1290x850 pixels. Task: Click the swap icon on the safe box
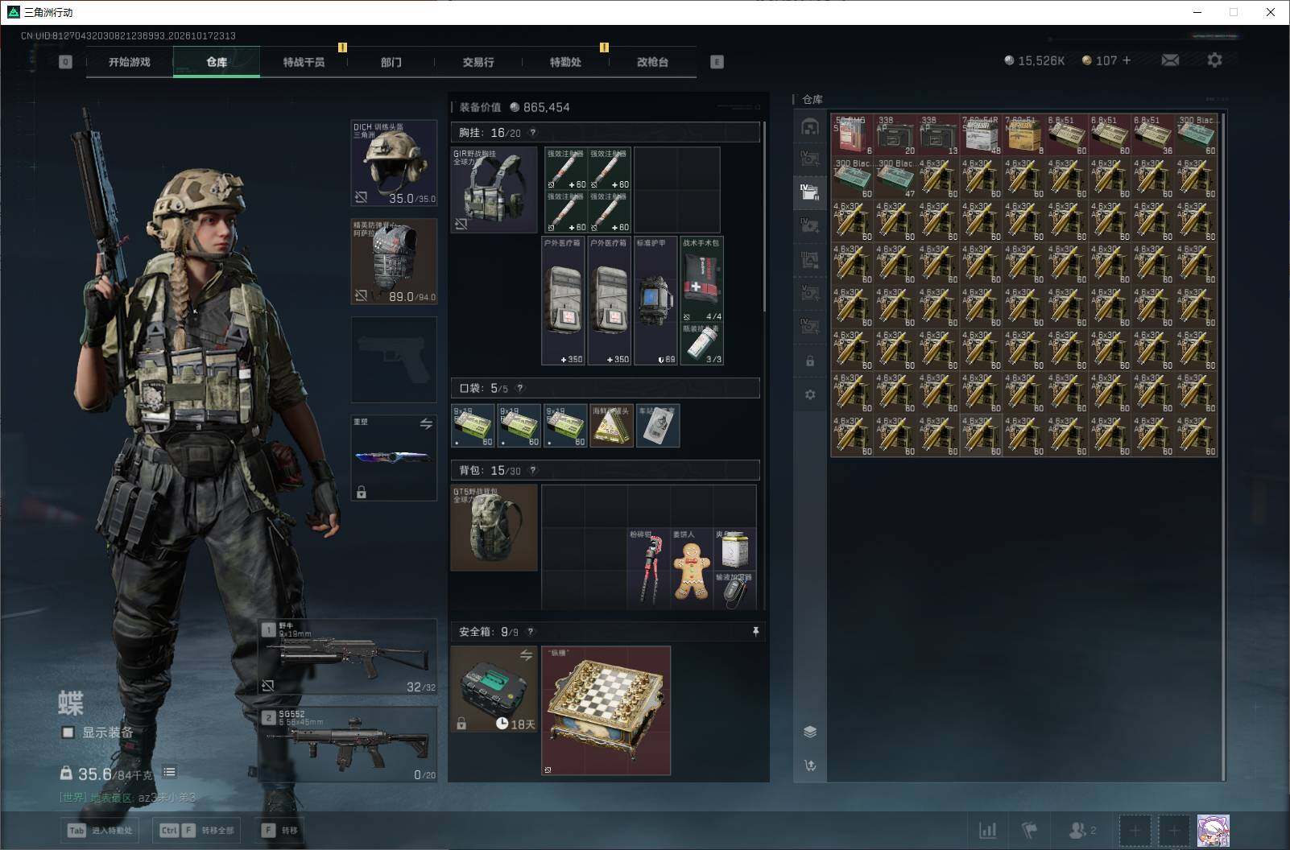click(x=526, y=655)
